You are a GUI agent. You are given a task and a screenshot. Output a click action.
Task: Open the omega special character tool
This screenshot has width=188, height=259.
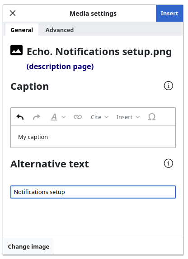152,117
